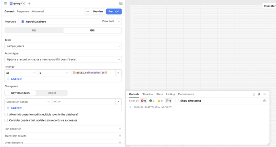Select Object changeset mode
Viewport: 276px width, 147px height.
52,93
